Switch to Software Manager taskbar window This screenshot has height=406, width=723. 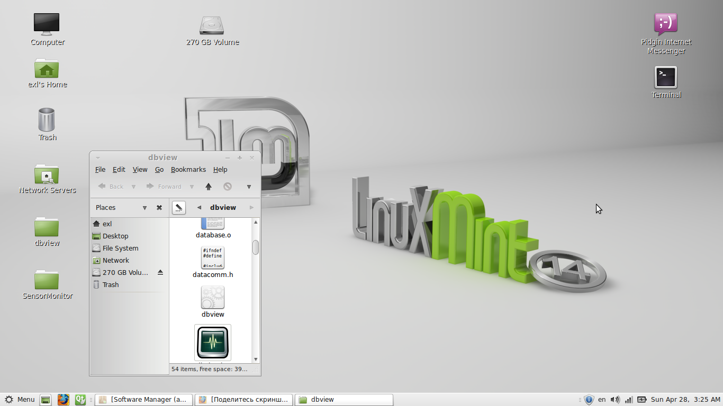click(x=144, y=400)
